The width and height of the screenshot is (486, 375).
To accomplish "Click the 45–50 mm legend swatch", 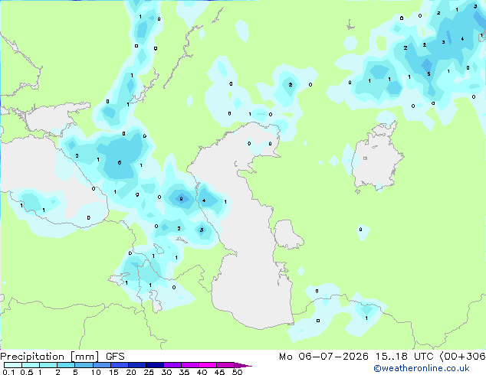I will coord(225,365).
